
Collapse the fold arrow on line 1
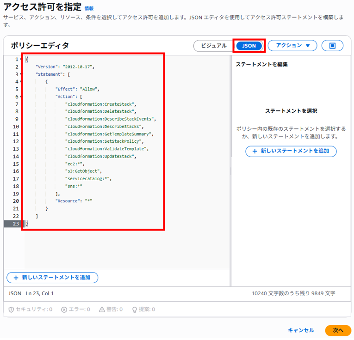pos(21,60)
